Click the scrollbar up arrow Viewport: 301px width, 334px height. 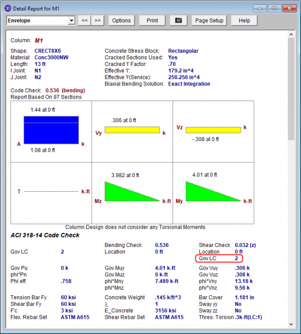coord(291,34)
